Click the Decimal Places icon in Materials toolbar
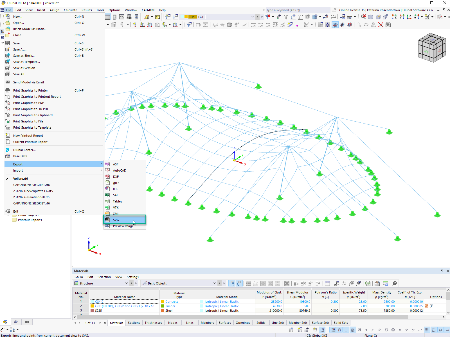Viewport: 450px width, 337px height. (x=385, y=283)
